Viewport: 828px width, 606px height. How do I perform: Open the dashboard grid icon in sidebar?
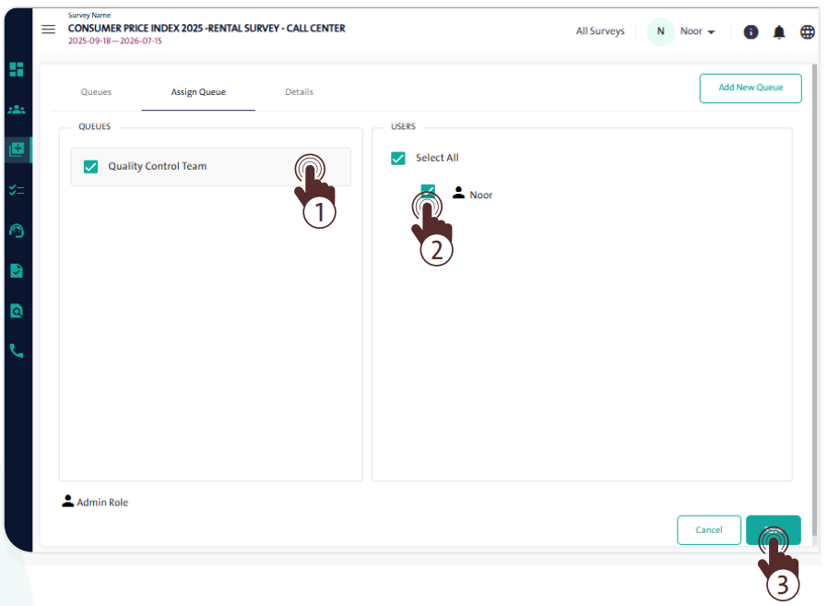pos(16,69)
